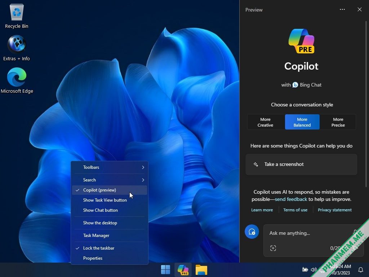Click the battery tray icon
Viewport: 369px width, 277px height.
pos(305,270)
